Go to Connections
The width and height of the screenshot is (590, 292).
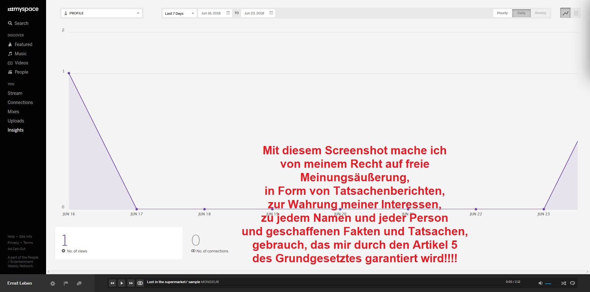[x=20, y=102]
